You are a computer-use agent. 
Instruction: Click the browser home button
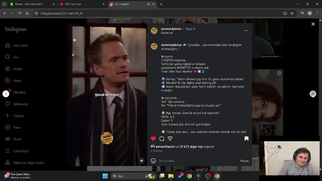(27, 13)
